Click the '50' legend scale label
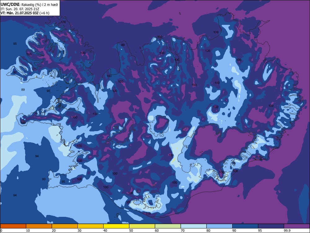Image resolution: width=310 pixels, height=233 pixels. [x=131, y=231]
